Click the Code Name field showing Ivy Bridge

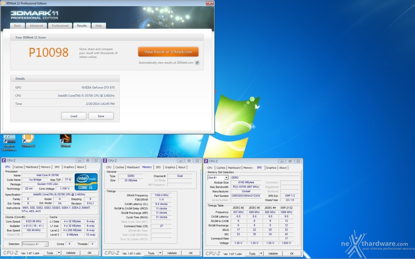(x=35, y=180)
